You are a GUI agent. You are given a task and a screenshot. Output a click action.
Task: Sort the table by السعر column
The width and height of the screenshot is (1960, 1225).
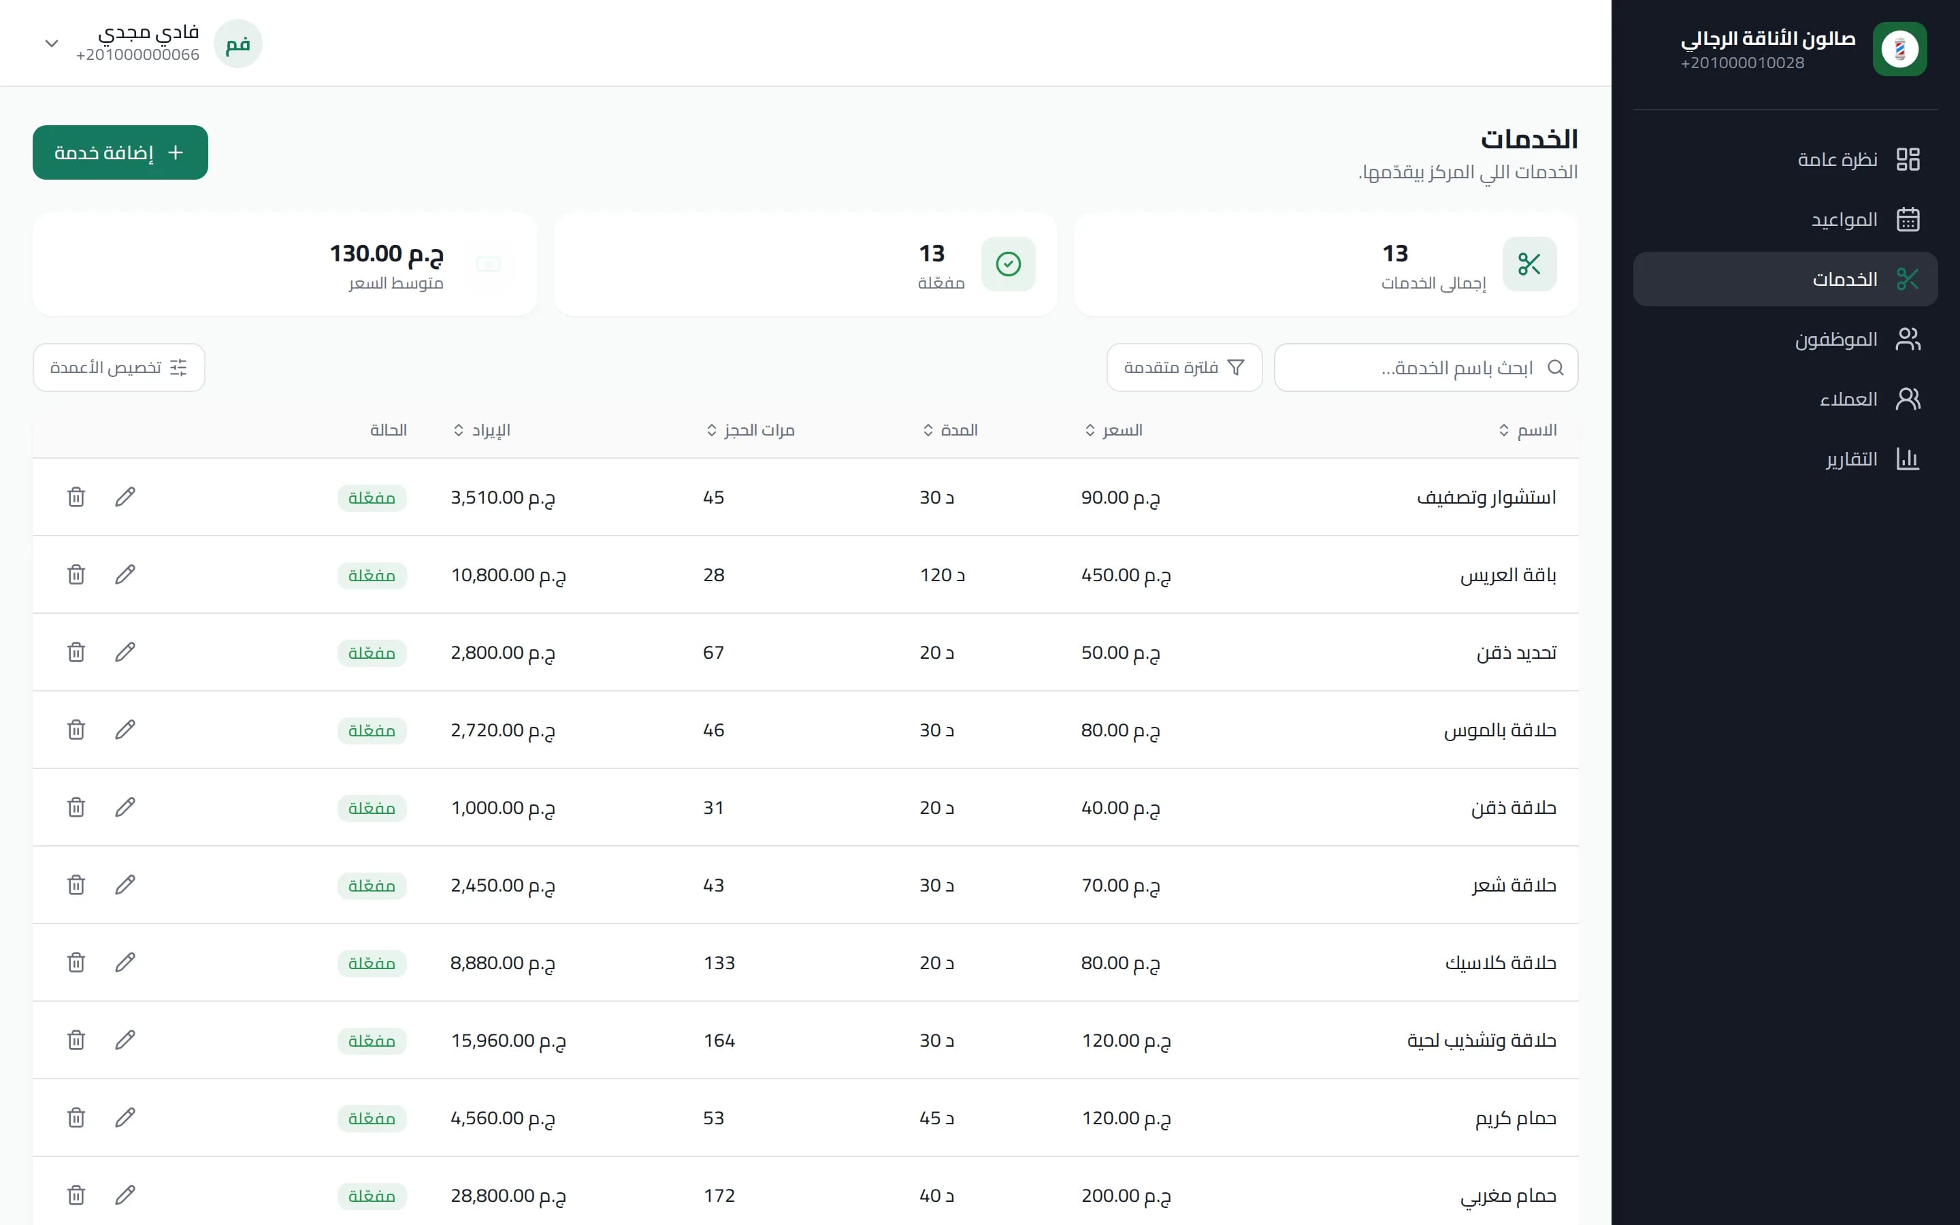(1113, 429)
